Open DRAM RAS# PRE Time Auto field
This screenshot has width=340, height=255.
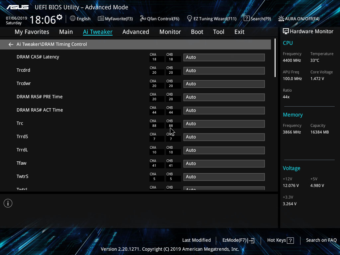[224, 97]
